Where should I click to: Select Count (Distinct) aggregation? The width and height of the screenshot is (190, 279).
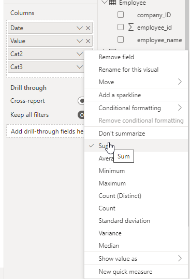(136, 196)
